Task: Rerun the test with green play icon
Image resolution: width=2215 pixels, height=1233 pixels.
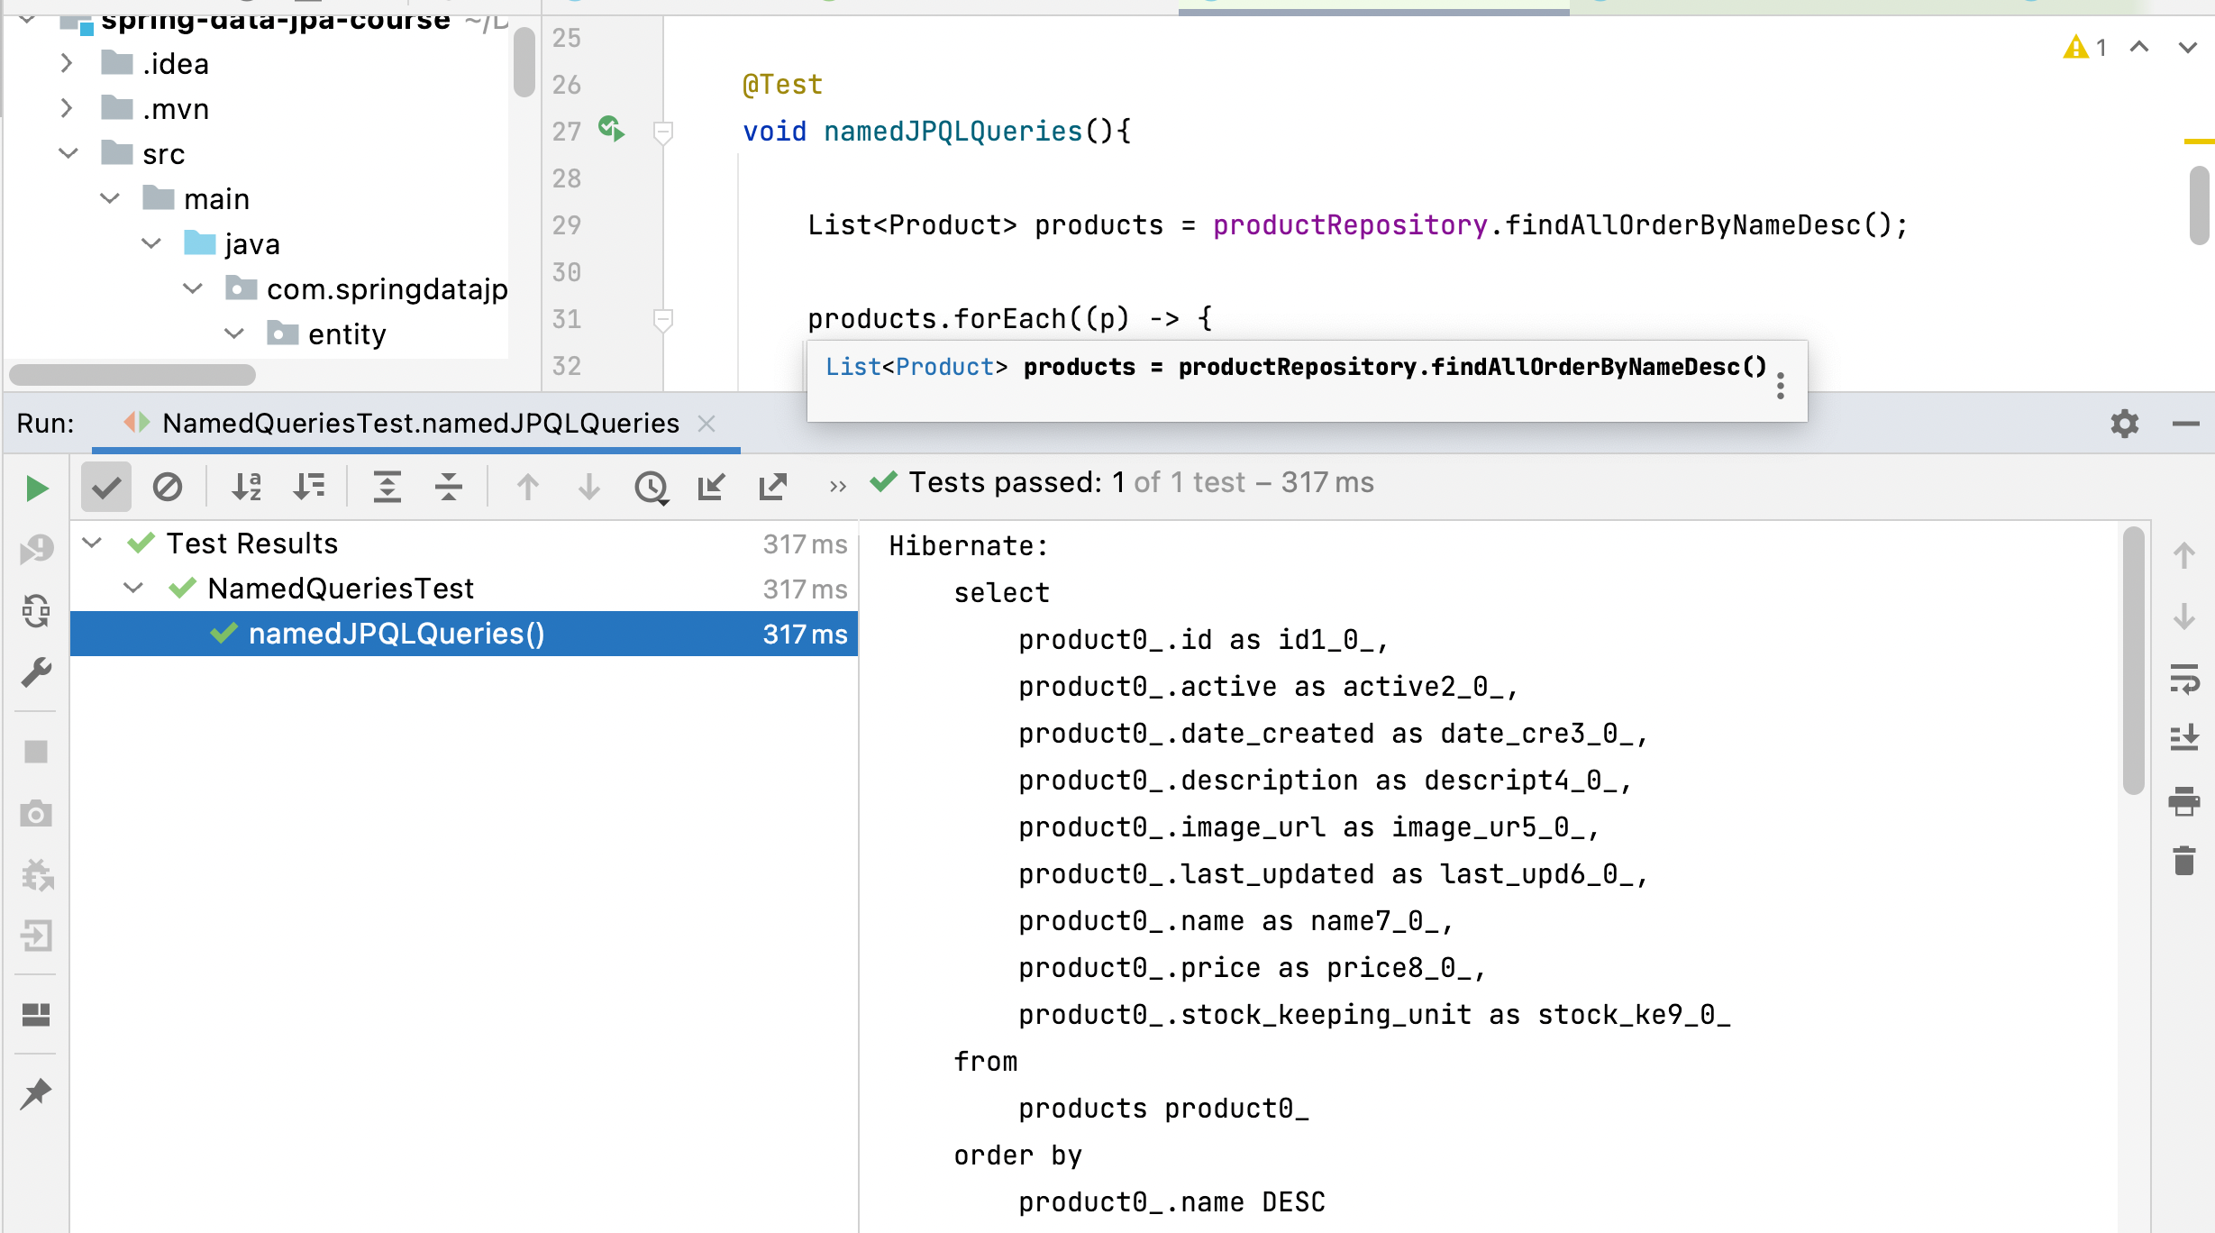Action: pos(37,488)
